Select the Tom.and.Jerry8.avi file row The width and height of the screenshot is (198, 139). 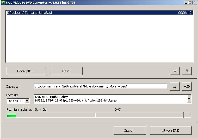coord(99,12)
